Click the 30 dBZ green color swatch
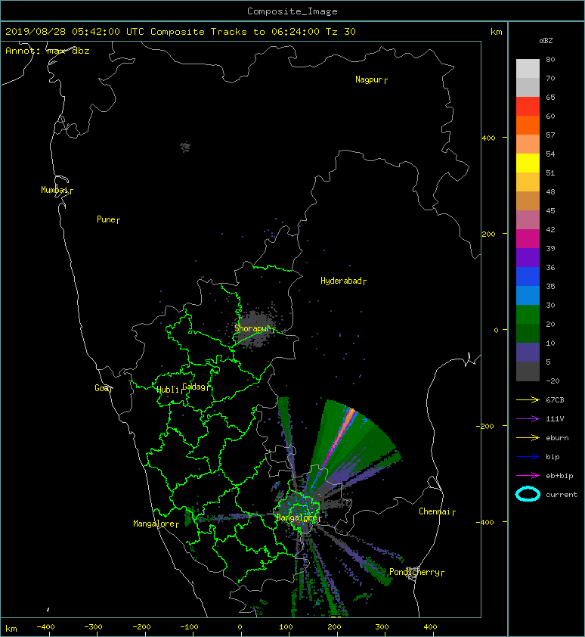Viewport: 585px width, 637px height. (x=528, y=314)
